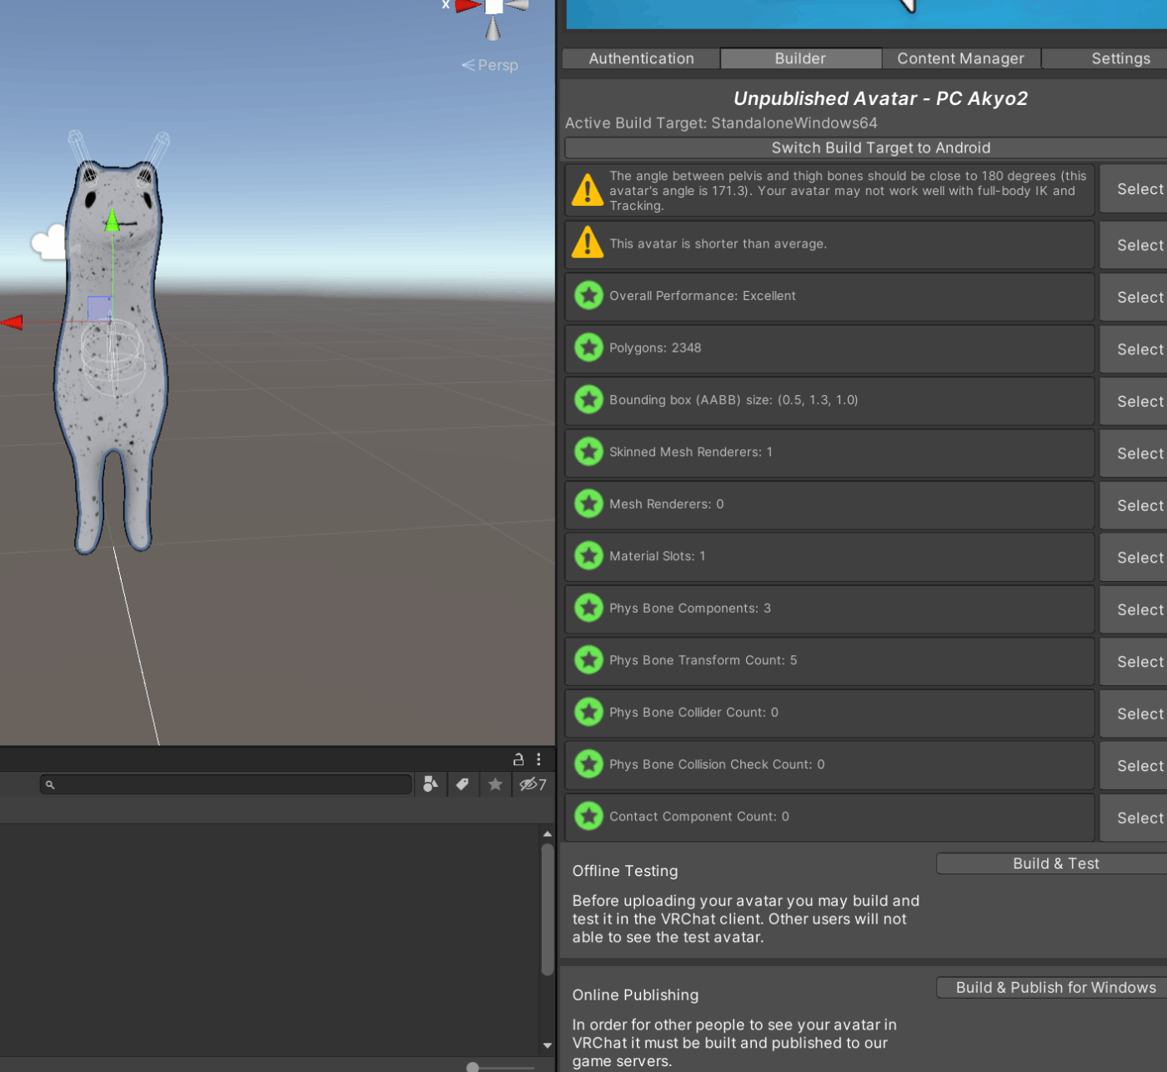Click the green Y axis move arrow
Image resolution: width=1167 pixels, height=1072 pixels.
113,220
